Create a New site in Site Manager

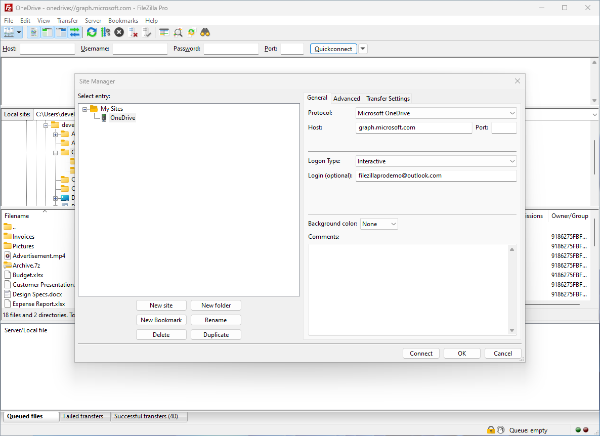[161, 305]
